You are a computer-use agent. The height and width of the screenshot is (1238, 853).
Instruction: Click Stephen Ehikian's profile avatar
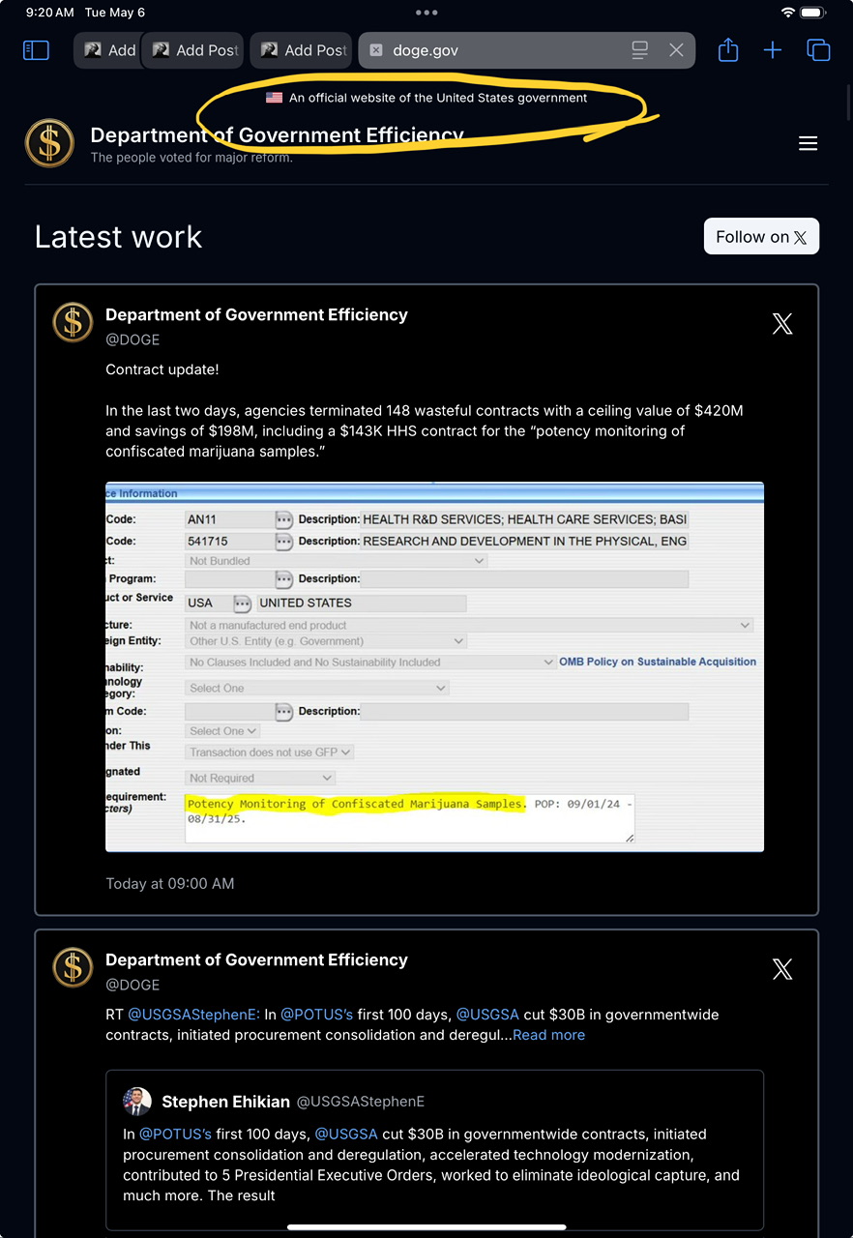click(137, 1102)
